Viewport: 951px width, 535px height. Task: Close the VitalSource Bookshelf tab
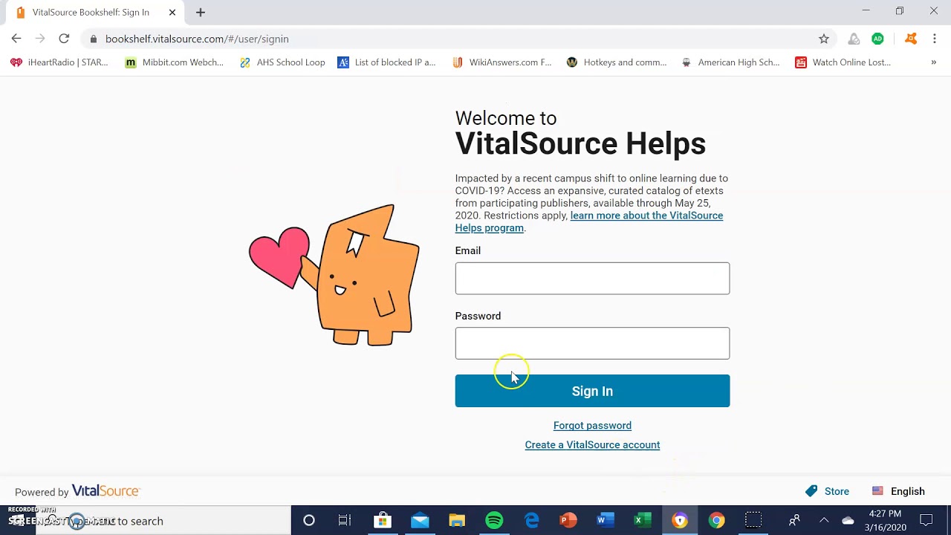click(x=172, y=13)
